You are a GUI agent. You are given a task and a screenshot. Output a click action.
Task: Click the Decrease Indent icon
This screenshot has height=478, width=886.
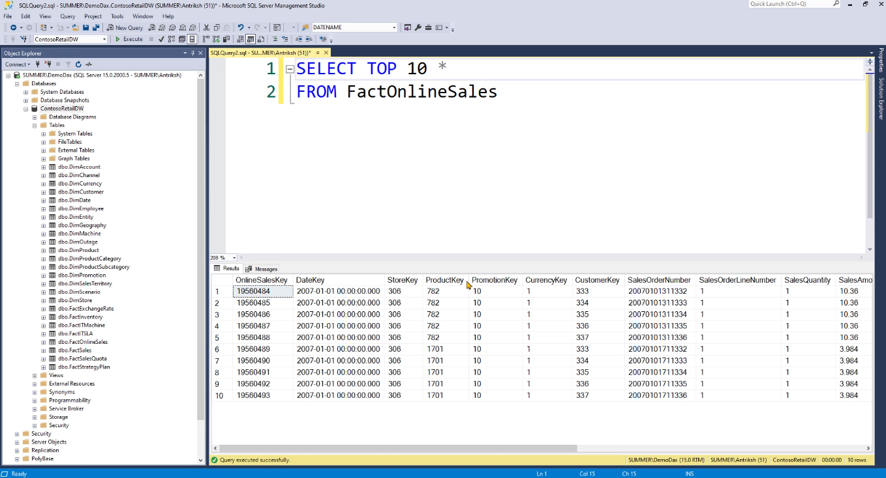coord(299,39)
